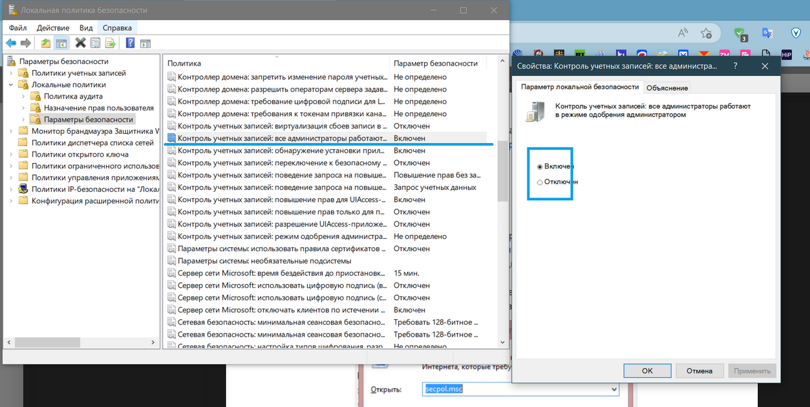Screen dimensions: 810x407
Task: Open the Google Translate extension icon
Action: point(767,33)
